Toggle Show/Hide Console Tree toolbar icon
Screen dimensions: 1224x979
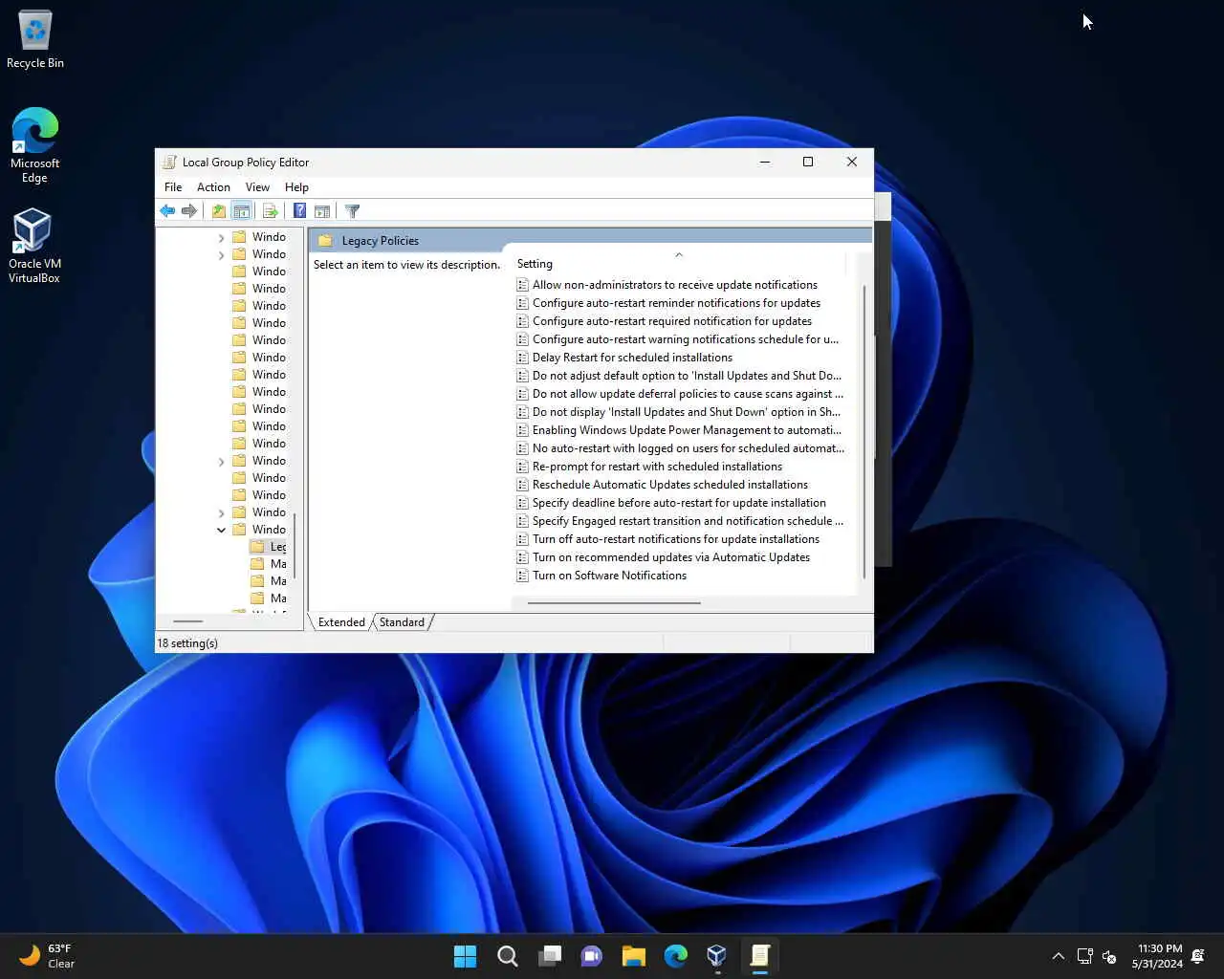(241, 211)
